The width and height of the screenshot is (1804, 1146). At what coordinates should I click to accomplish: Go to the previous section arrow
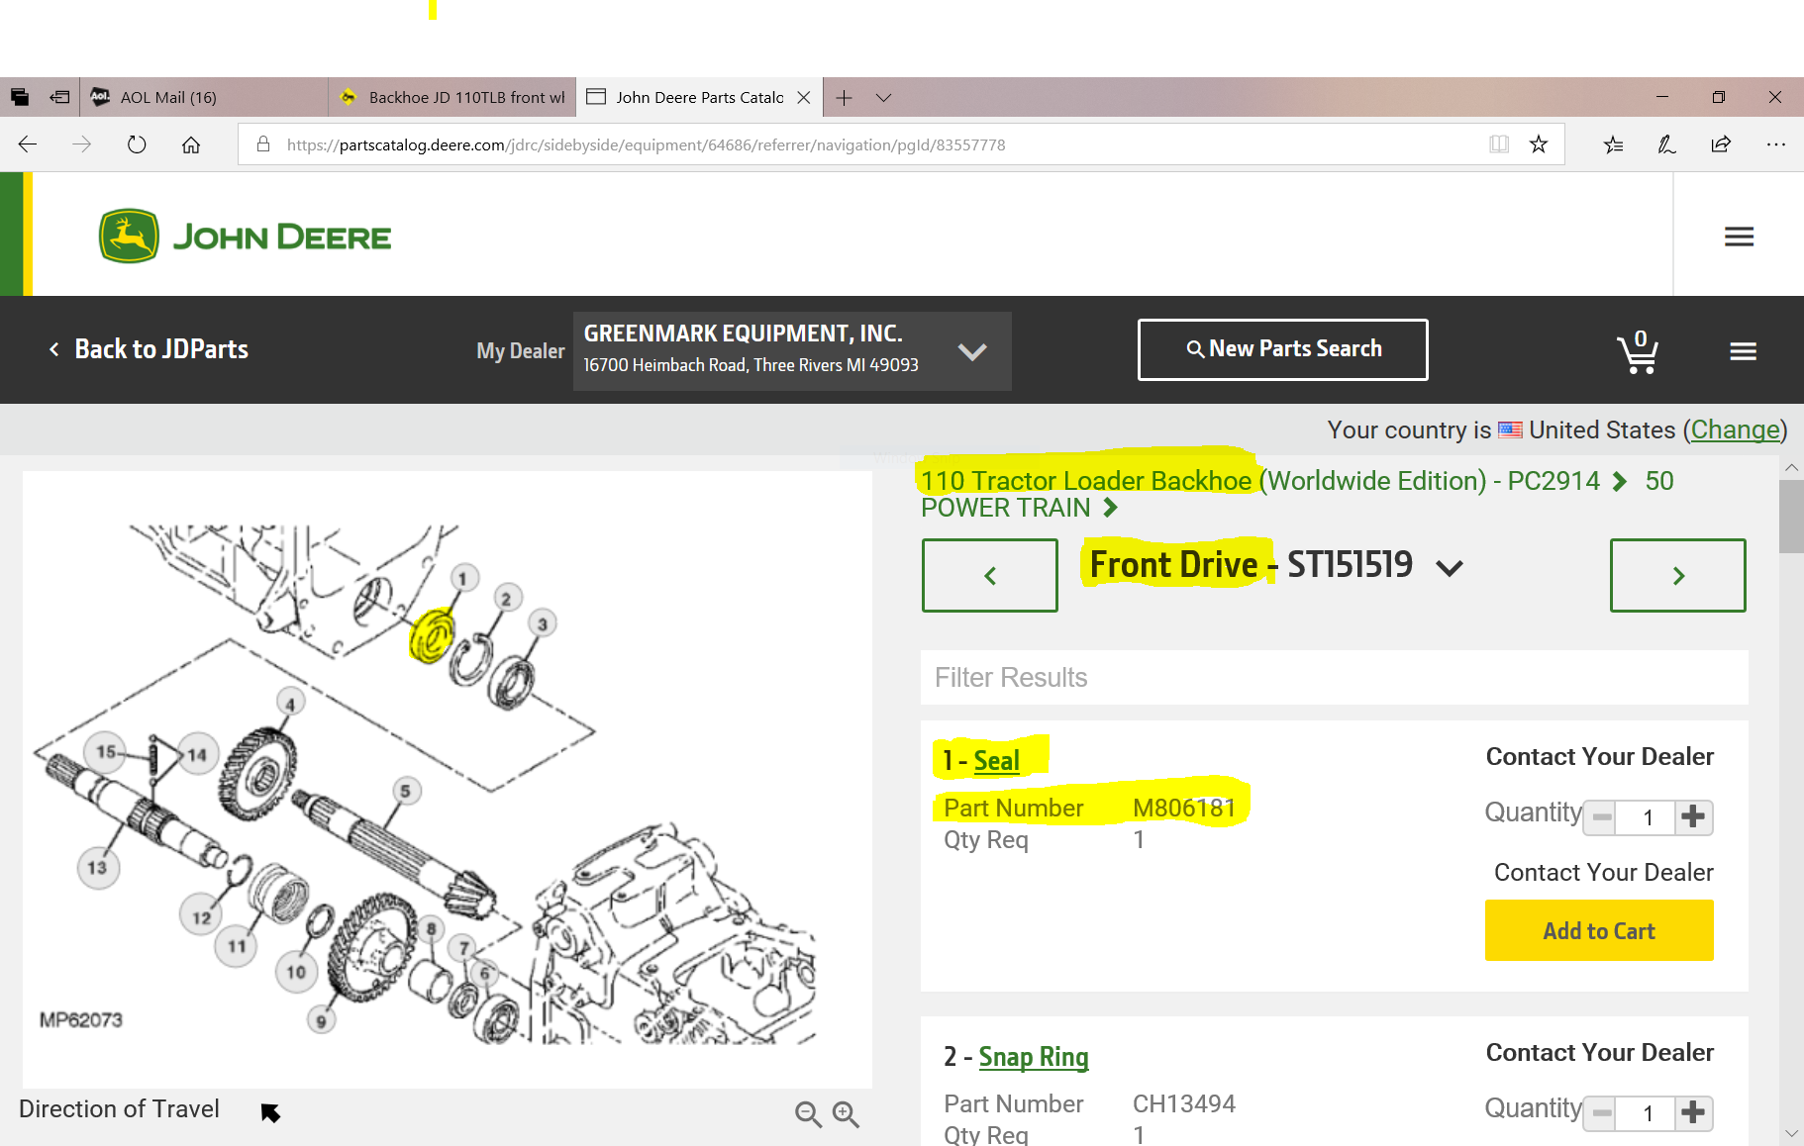click(x=990, y=575)
